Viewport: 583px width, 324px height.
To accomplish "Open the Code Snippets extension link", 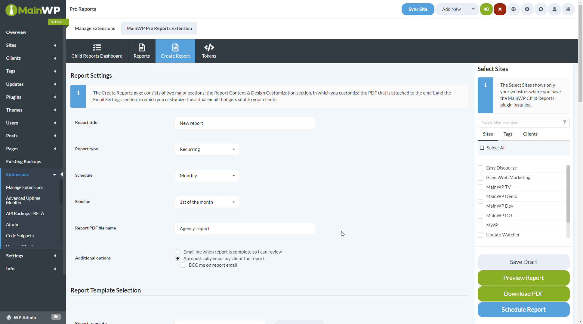I will (20, 236).
